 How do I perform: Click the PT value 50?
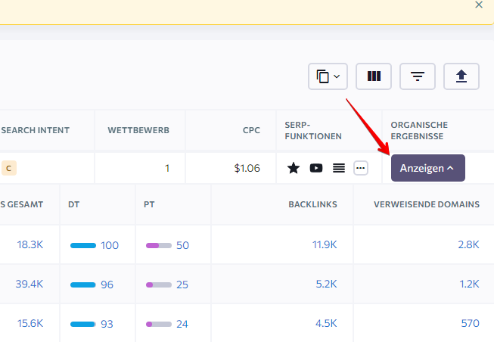click(182, 245)
